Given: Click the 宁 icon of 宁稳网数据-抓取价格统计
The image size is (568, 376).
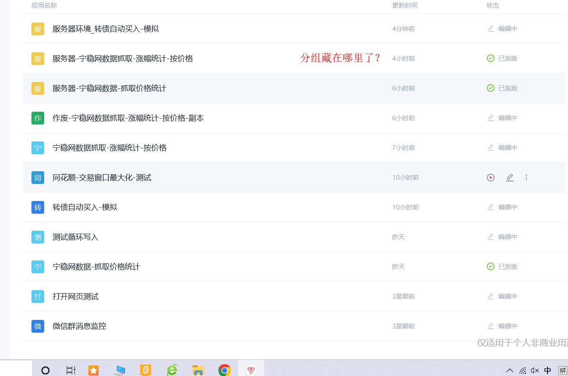Looking at the screenshot, I should click(x=38, y=267).
